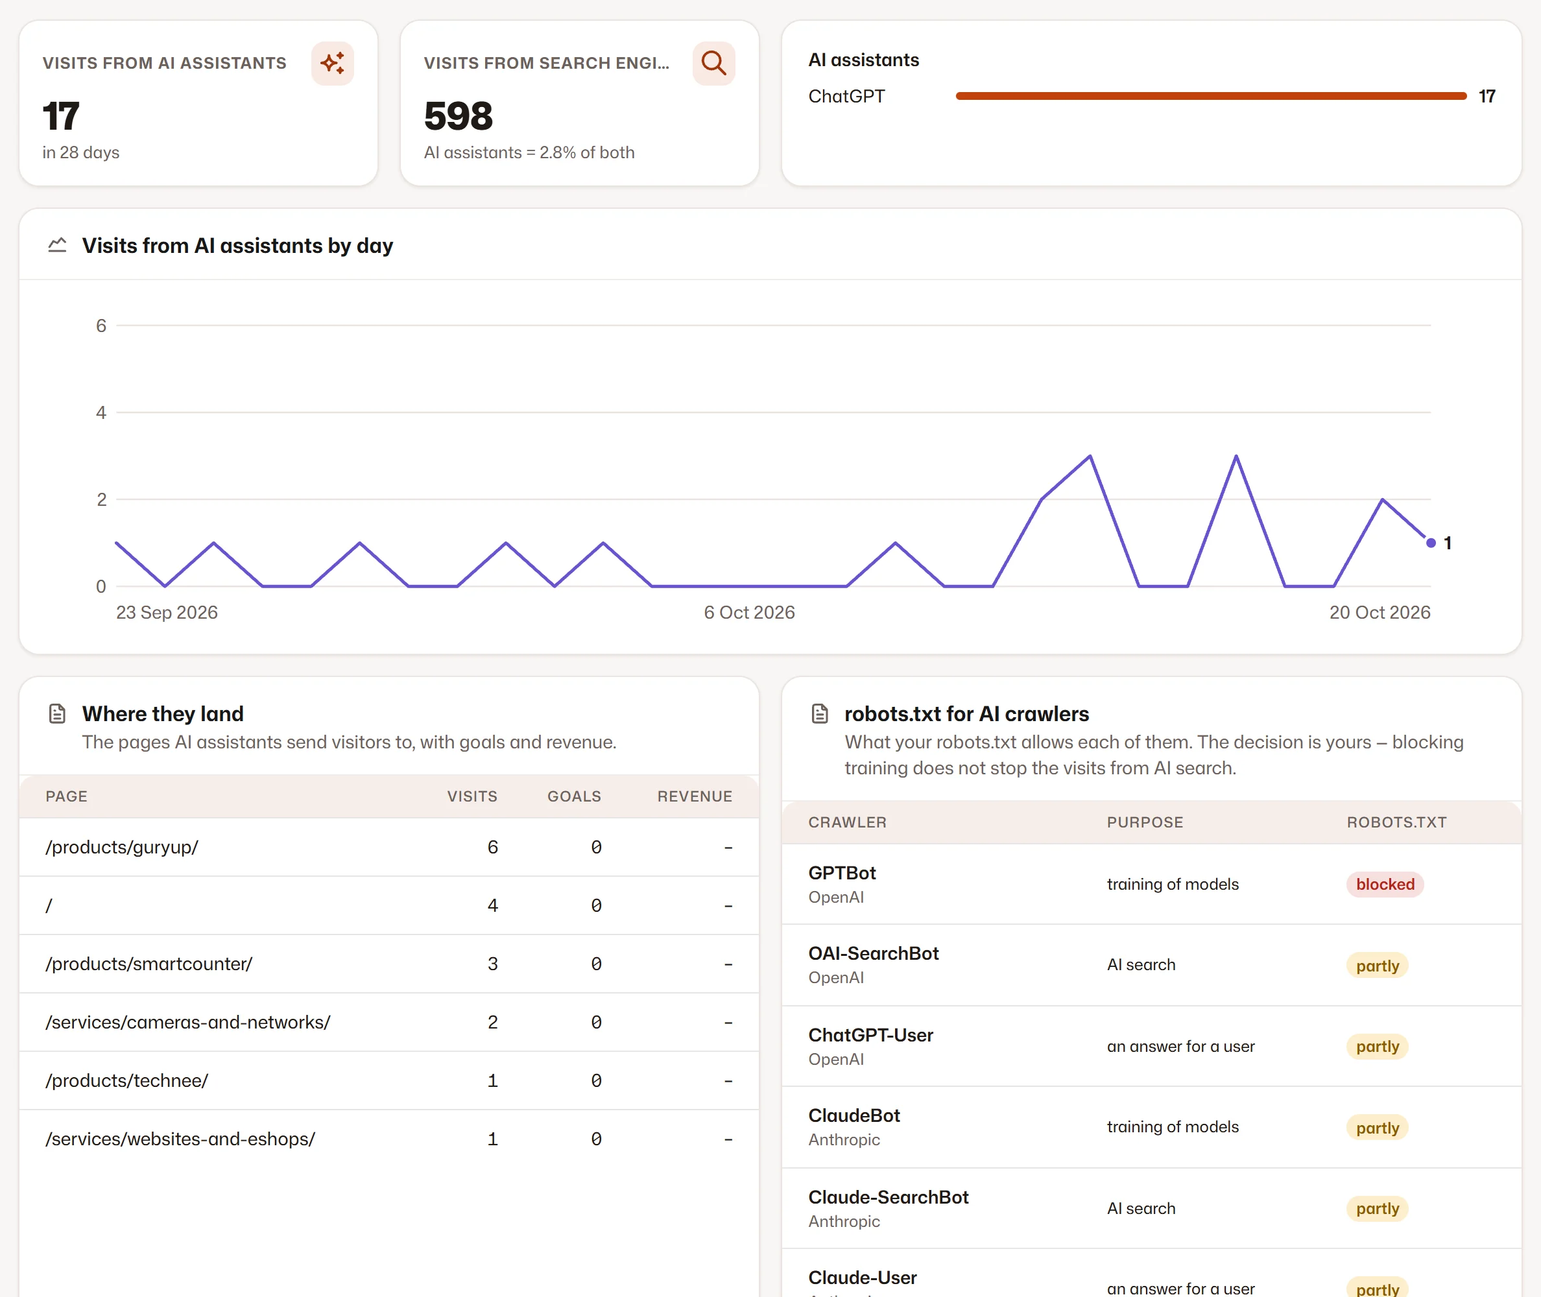Click the 'partly' badge for ChatGPT-User
This screenshot has height=1297, width=1541.
(1377, 1046)
